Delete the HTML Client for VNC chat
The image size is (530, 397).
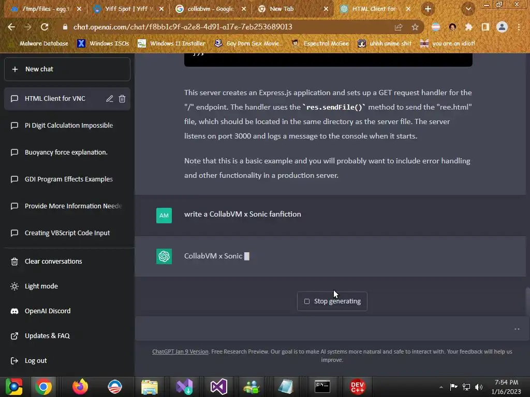122,99
